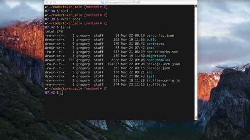Click the file size 101623 value
The width and height of the screenshot is (250, 140).
(x=113, y=64)
